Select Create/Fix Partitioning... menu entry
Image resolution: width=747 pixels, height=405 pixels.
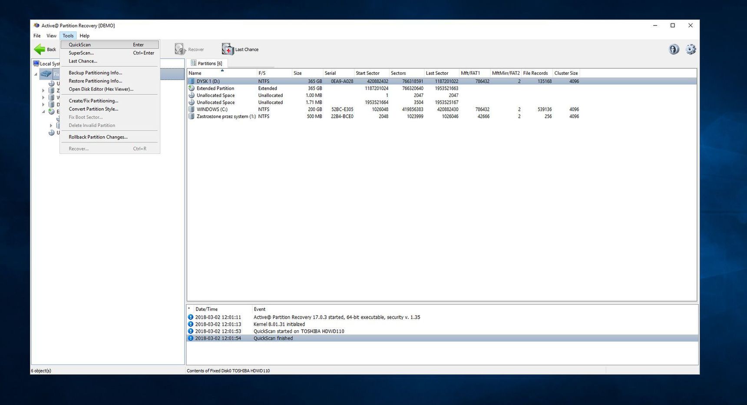click(110, 100)
